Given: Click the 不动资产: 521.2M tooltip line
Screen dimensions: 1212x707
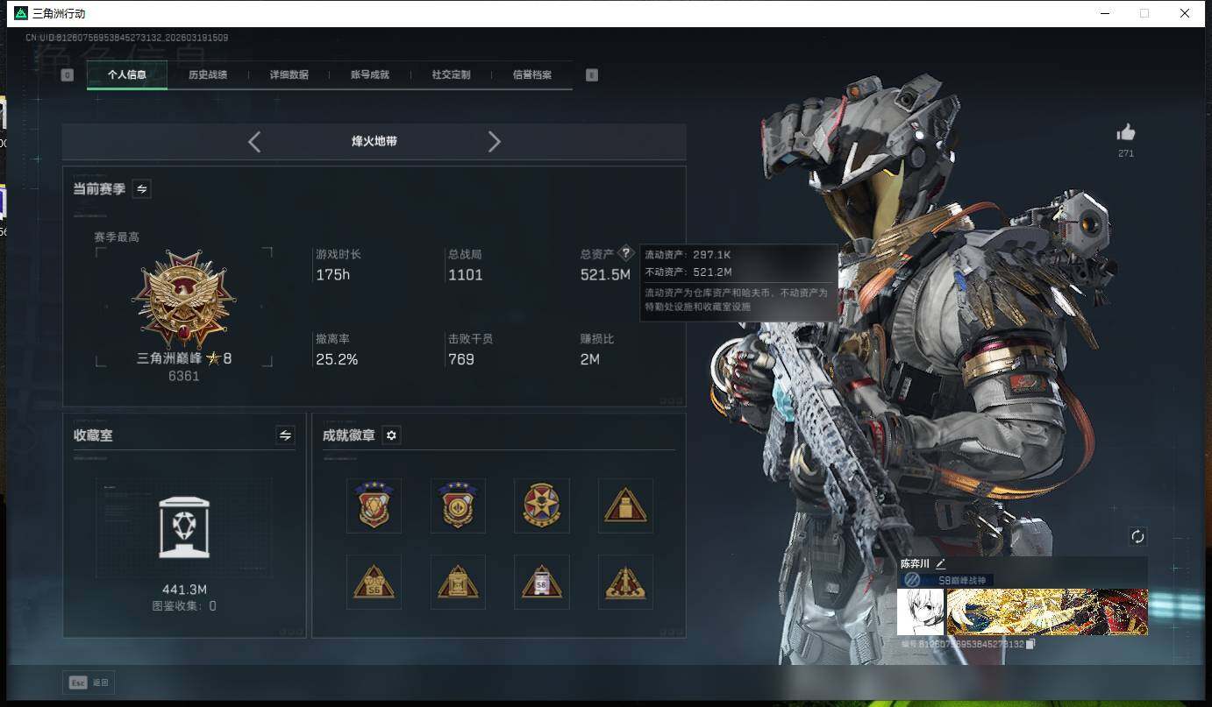Looking at the screenshot, I should (688, 272).
